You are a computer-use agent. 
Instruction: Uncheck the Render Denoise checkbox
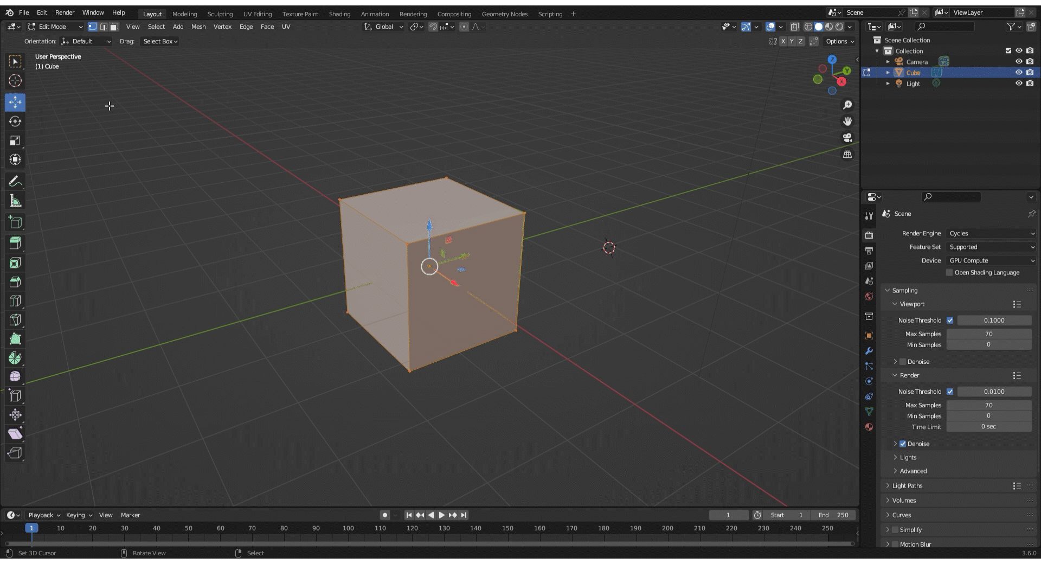[x=903, y=444]
